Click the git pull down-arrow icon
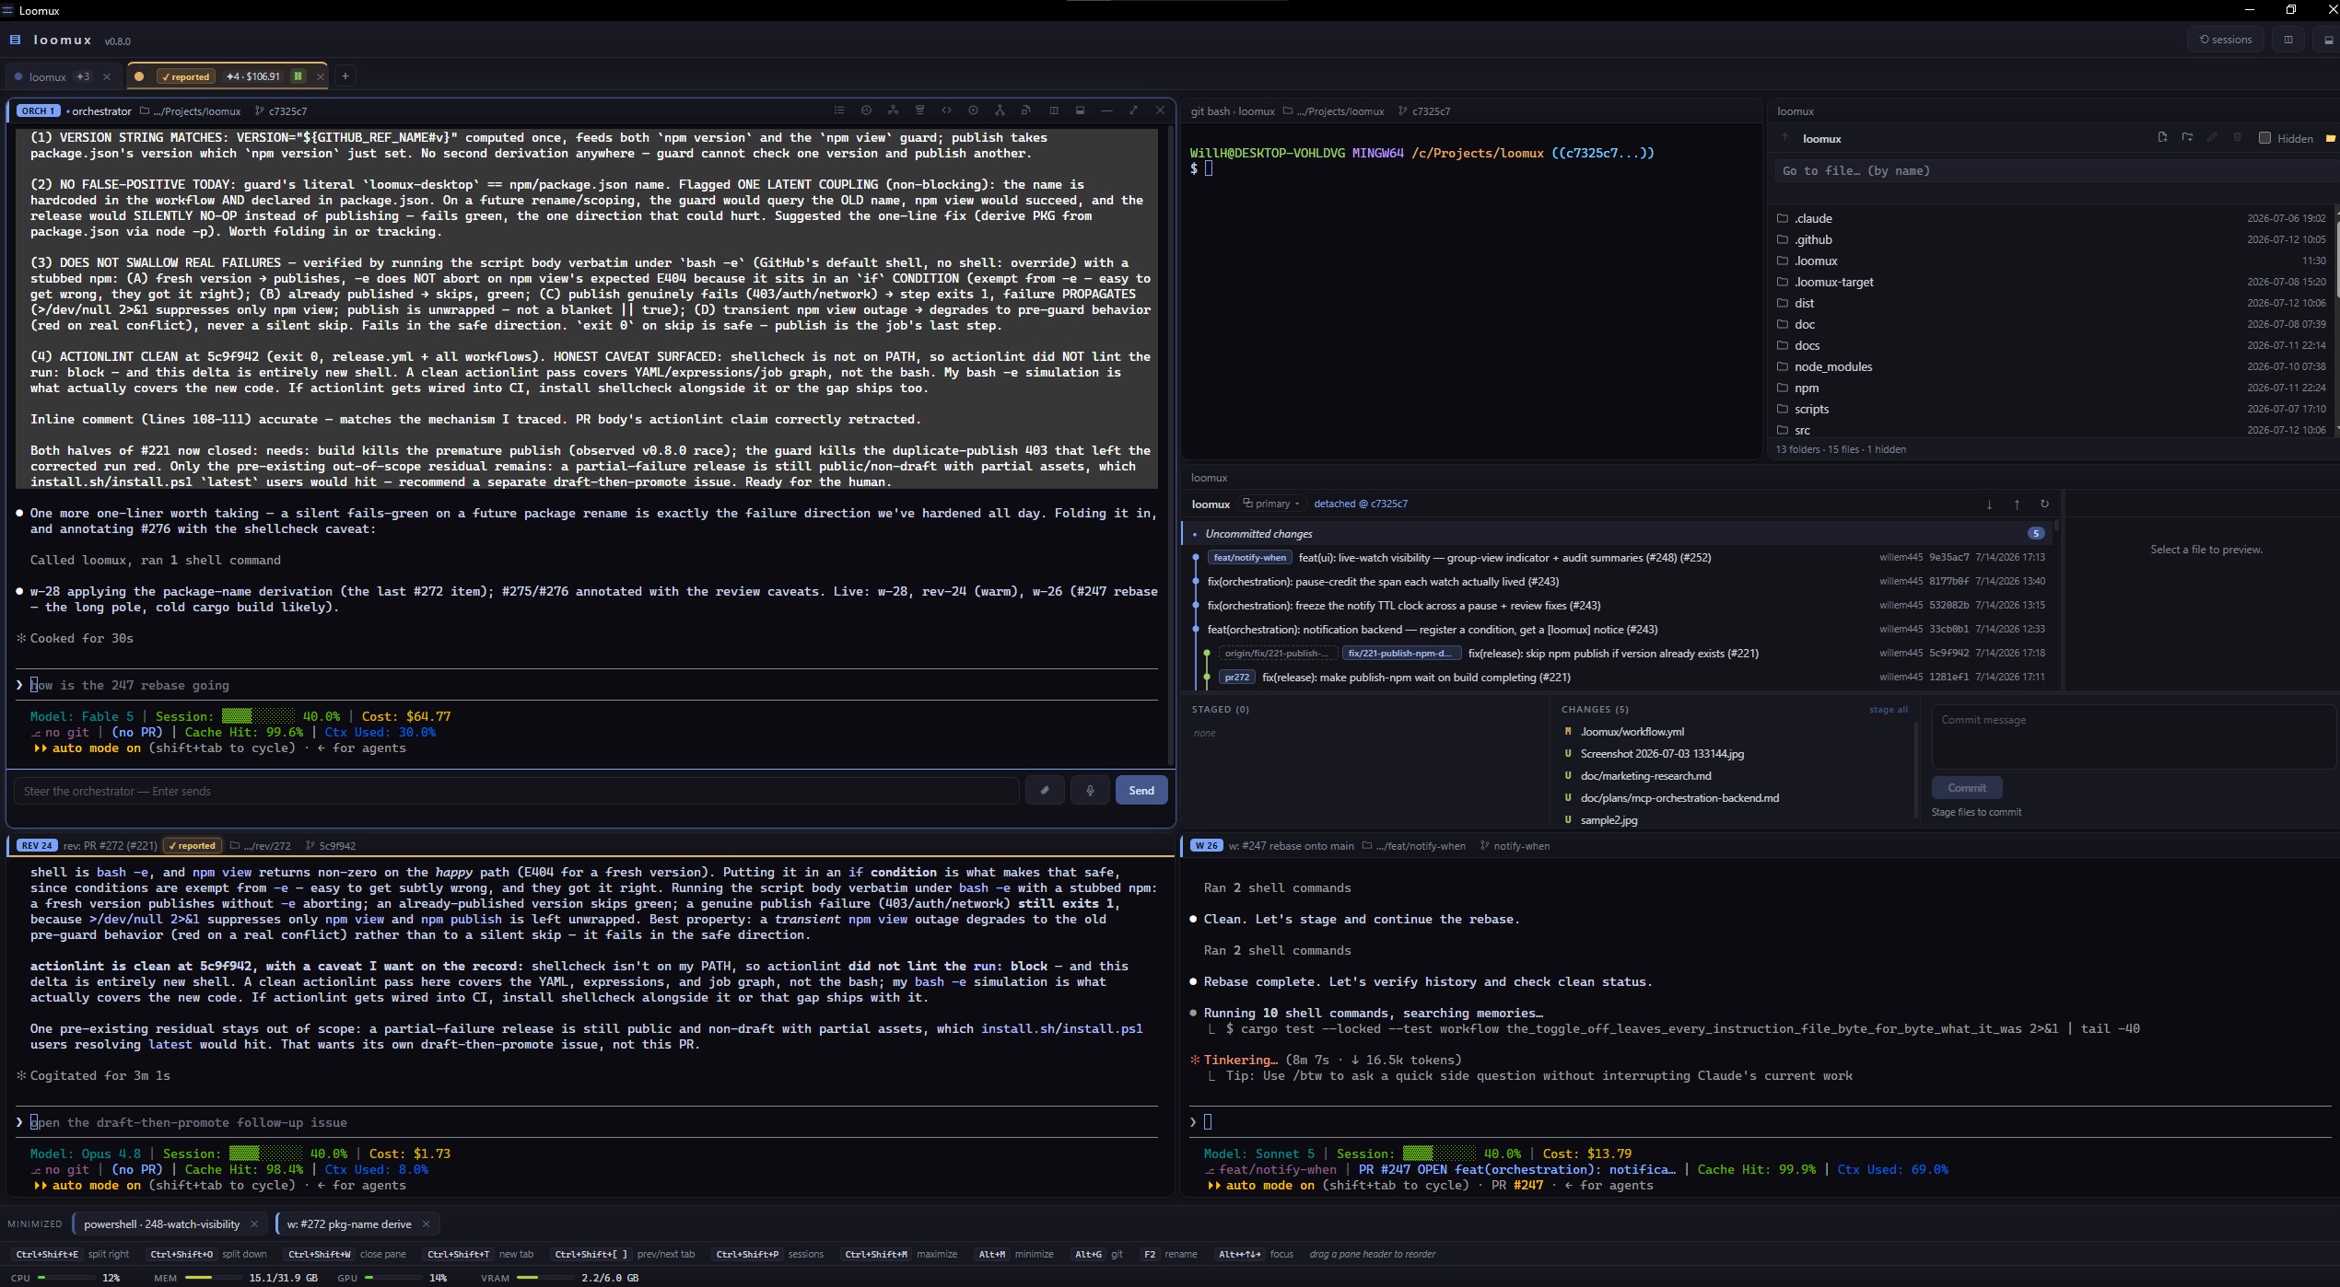The width and height of the screenshot is (2340, 1287). [x=1989, y=504]
